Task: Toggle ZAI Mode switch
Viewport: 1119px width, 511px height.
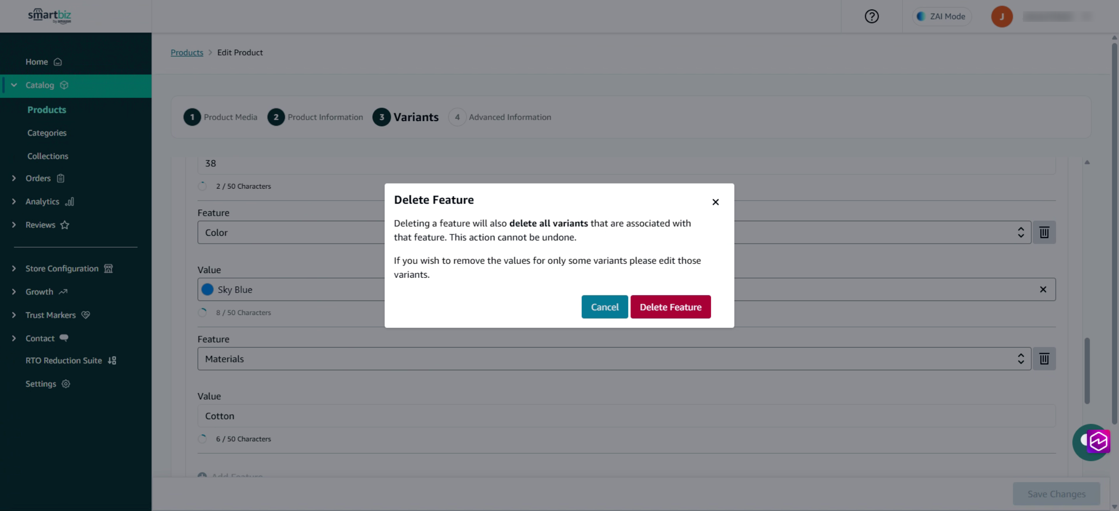Action: click(x=941, y=16)
